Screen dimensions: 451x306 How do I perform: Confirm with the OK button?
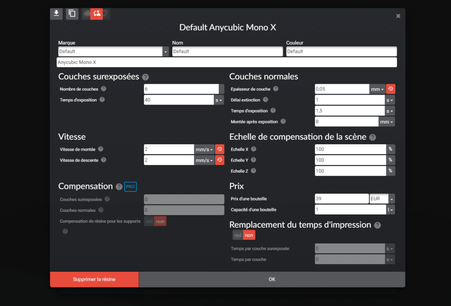click(x=272, y=279)
